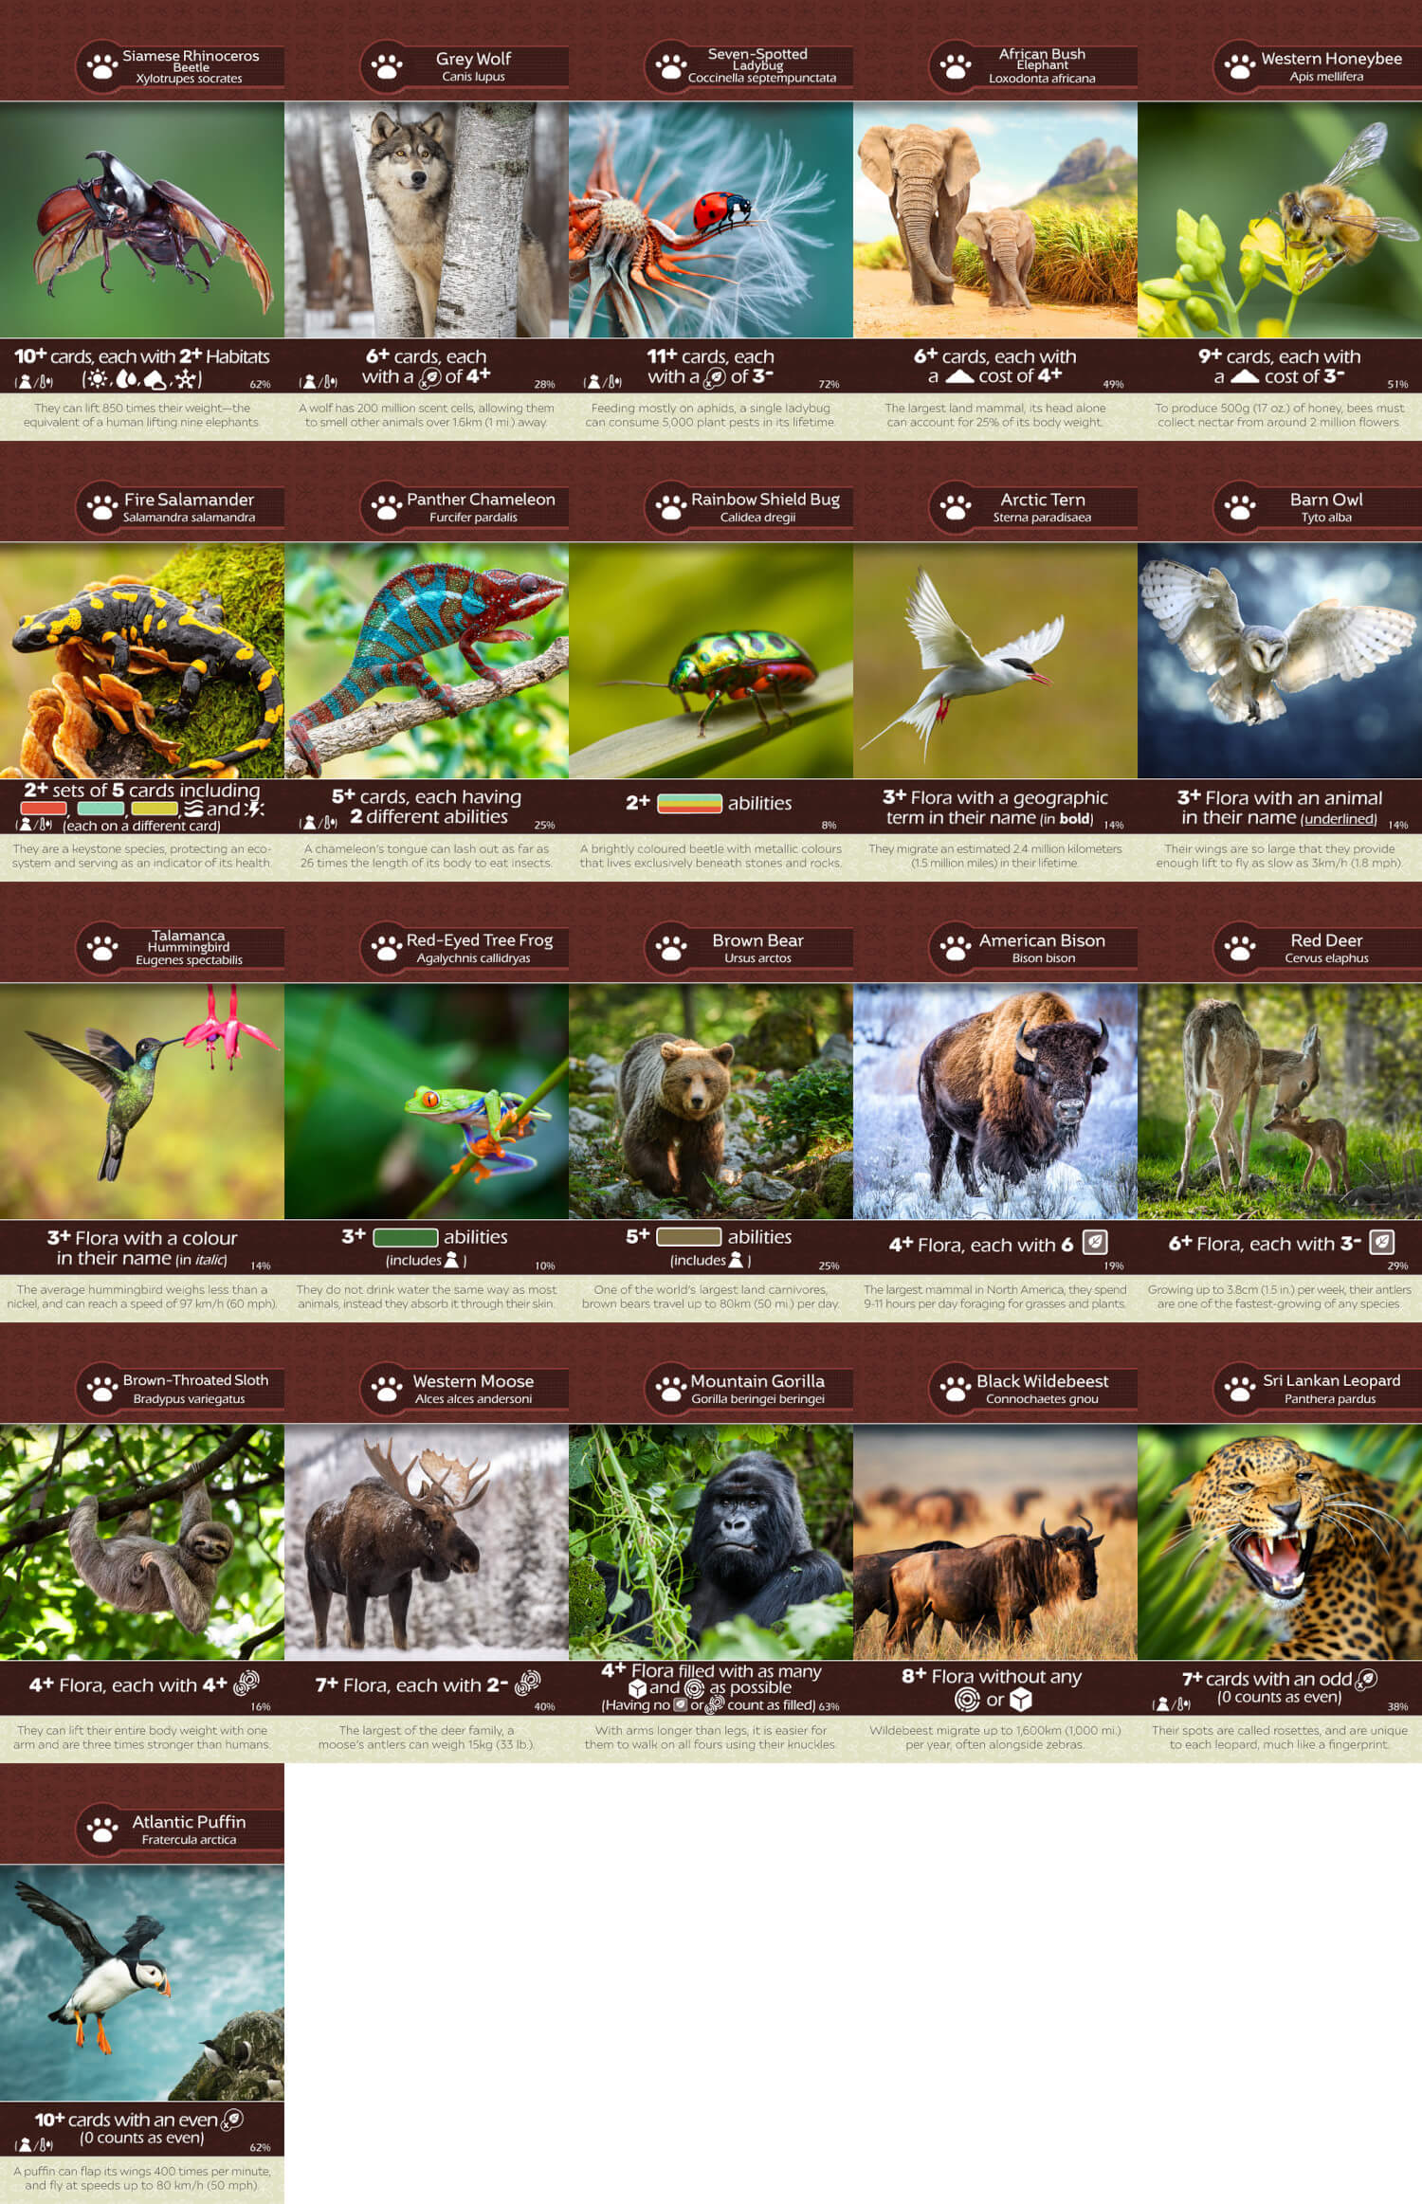Click the mountain cost icon on African Bush Elephant card

coord(959,376)
